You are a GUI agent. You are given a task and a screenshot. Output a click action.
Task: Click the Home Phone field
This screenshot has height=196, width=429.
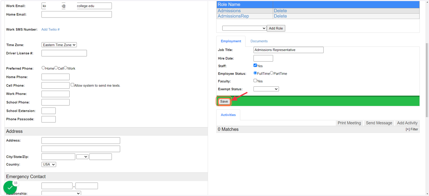click(55, 77)
